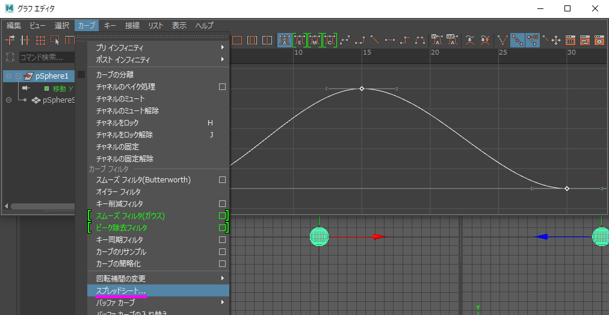Choose チャネルのミュート menu entry

[x=158, y=99]
